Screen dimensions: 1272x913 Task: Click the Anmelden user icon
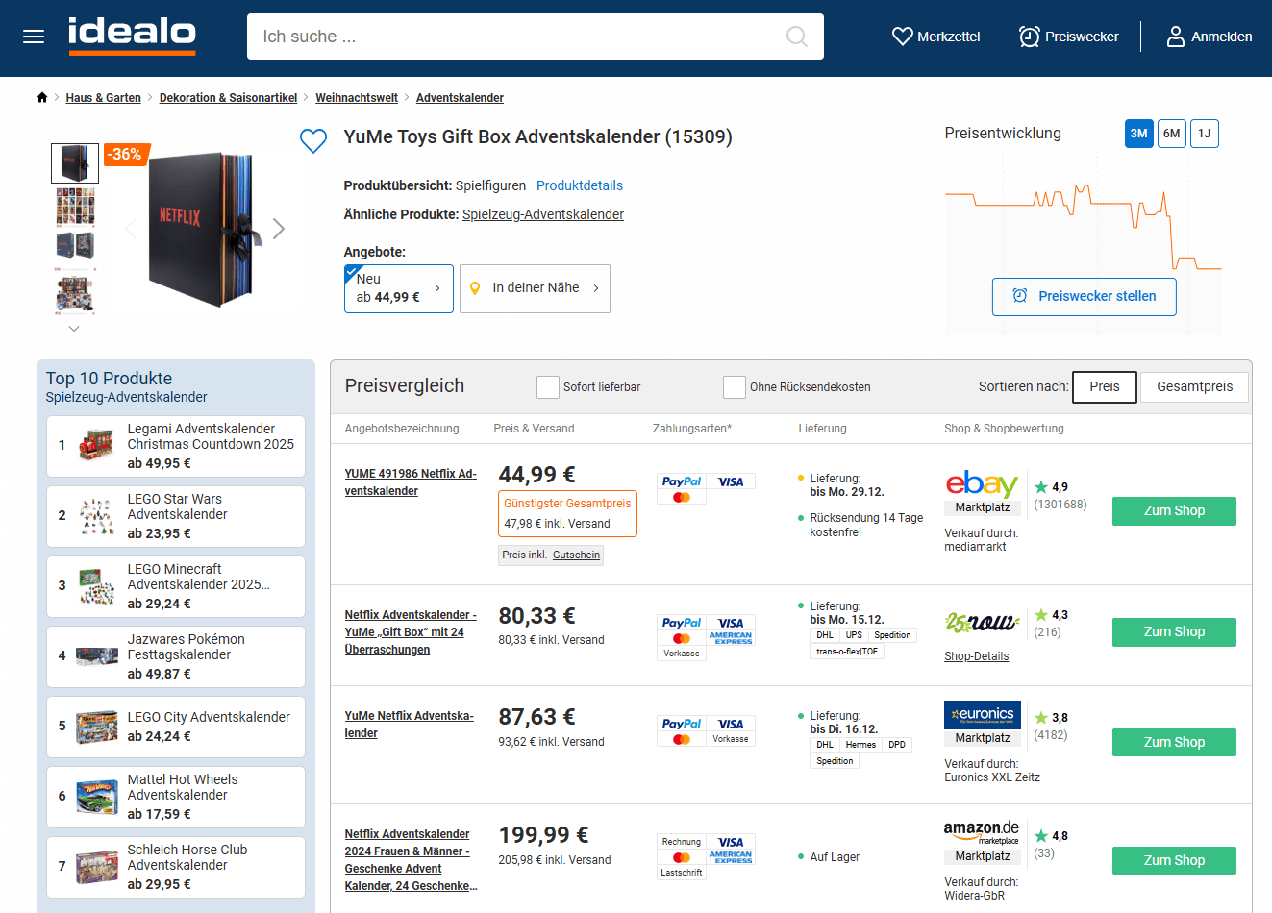click(x=1175, y=37)
